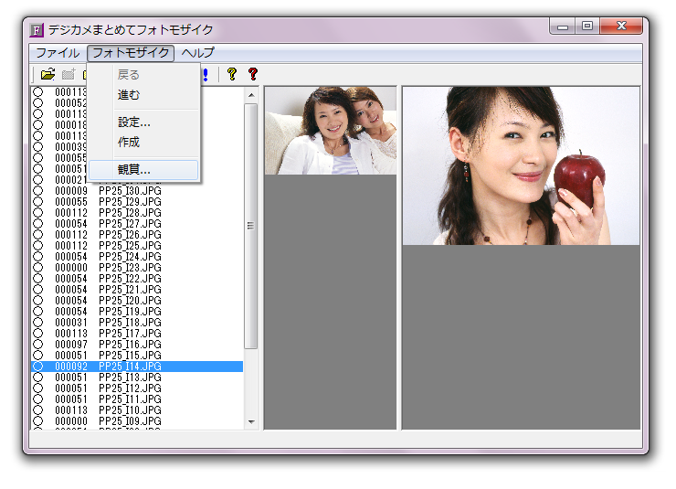Select the row PP25_I13.JPG
This screenshot has width=676, height=489.
click(x=137, y=377)
